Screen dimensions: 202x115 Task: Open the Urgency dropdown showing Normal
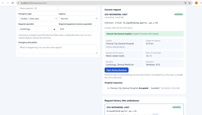(78, 19)
